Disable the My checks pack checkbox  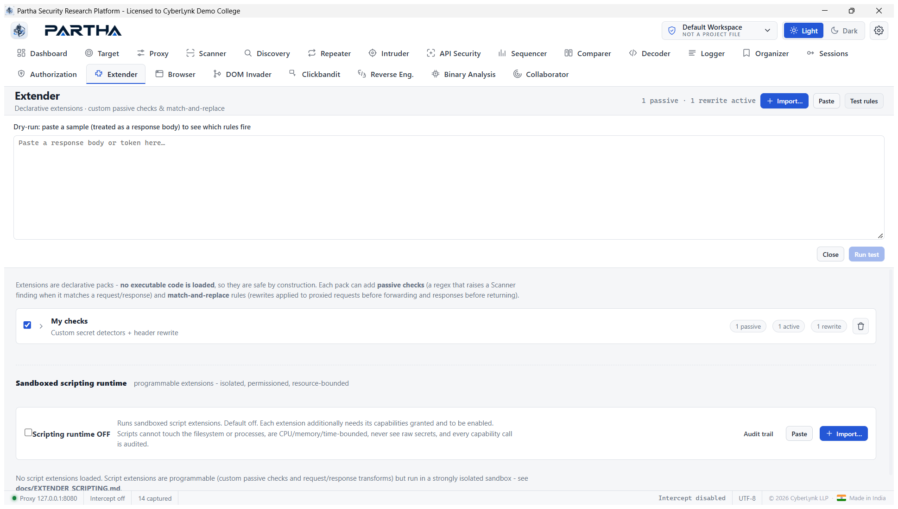coord(27,325)
